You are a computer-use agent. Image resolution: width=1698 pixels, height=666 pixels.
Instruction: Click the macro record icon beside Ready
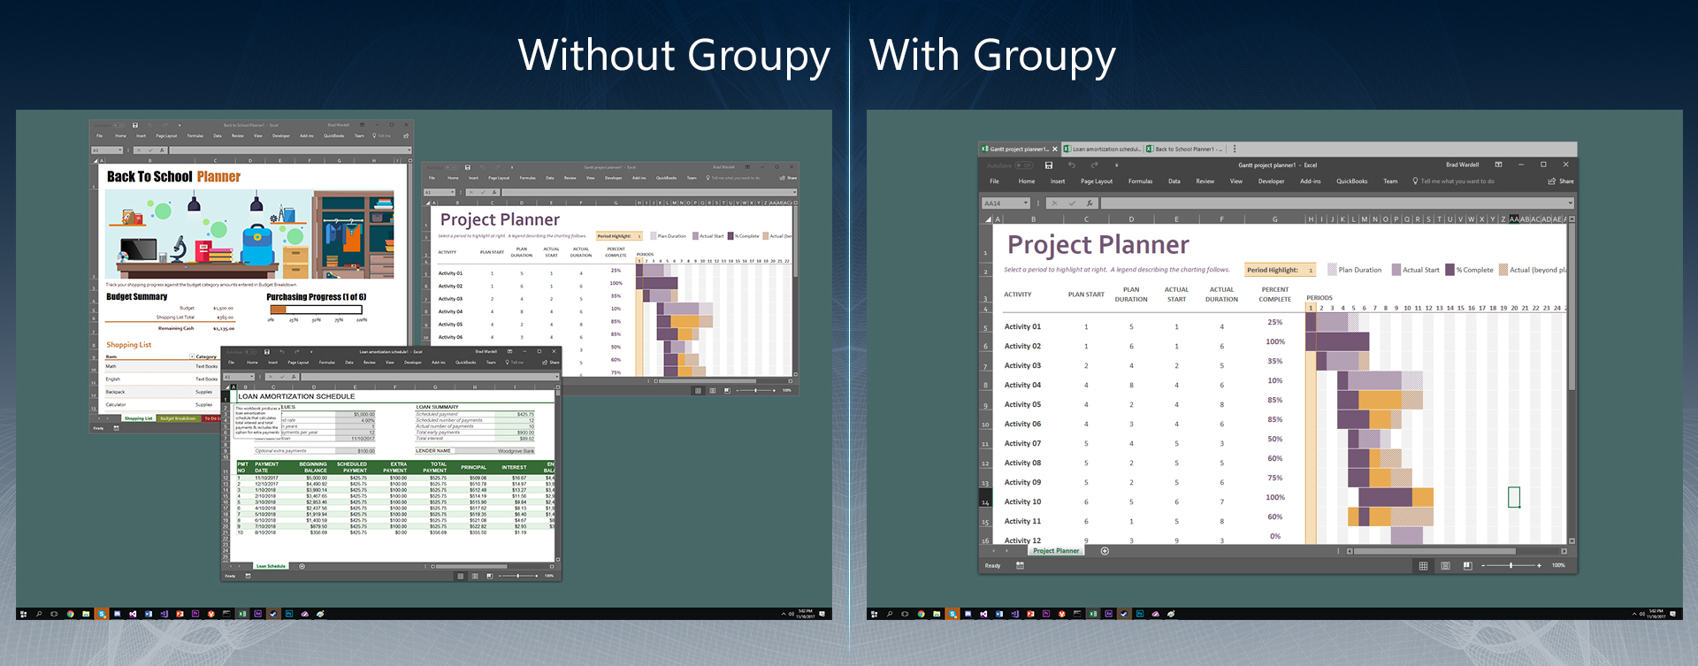tap(1020, 566)
